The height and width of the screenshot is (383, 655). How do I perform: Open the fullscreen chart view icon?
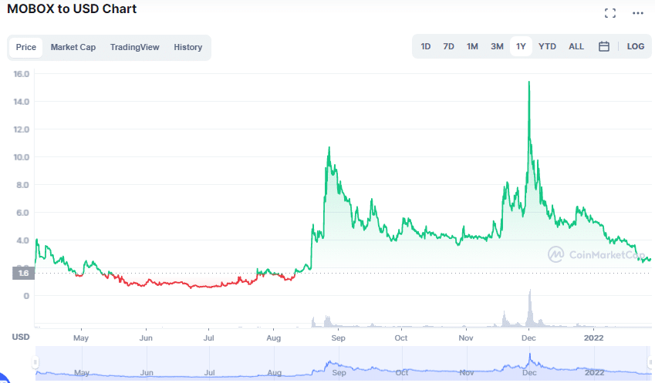[x=610, y=13]
